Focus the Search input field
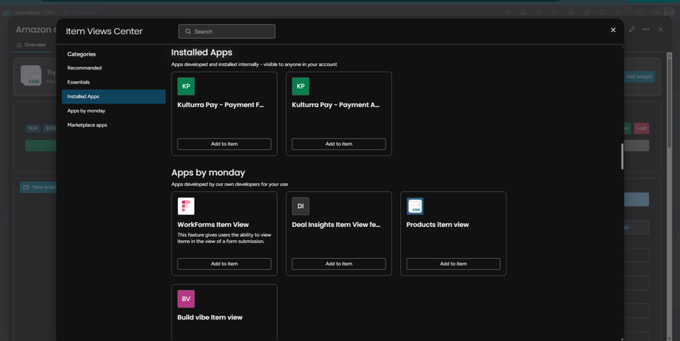 click(227, 31)
